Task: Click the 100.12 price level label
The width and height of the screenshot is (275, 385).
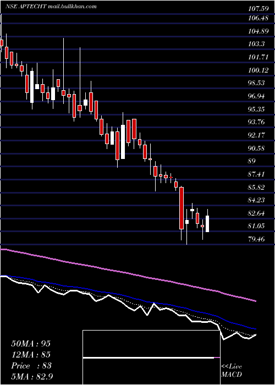Action: tap(258, 70)
